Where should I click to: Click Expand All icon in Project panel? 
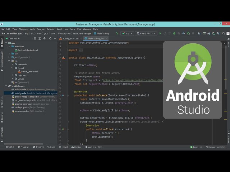(40, 38)
